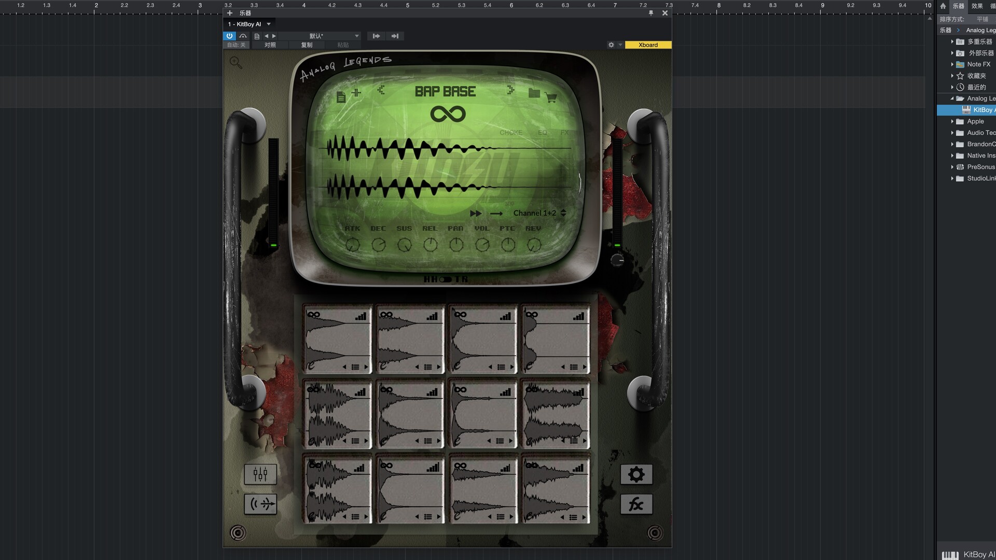Load previous preset with the left arrow

(267, 36)
